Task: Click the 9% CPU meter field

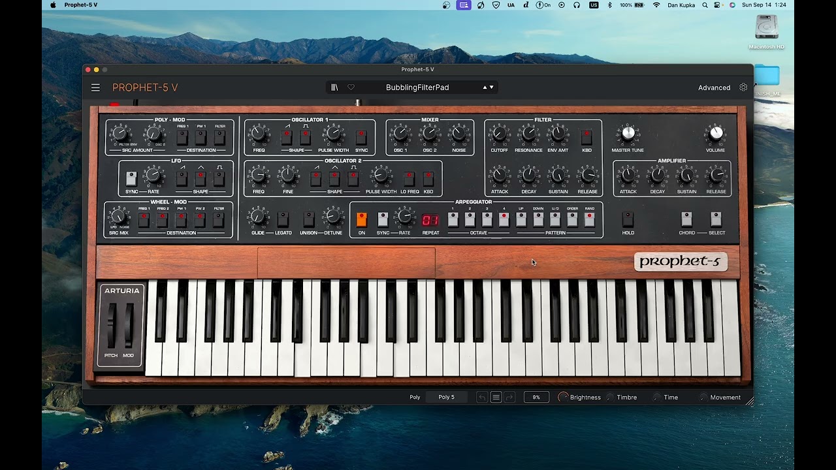Action: pyautogui.click(x=536, y=397)
